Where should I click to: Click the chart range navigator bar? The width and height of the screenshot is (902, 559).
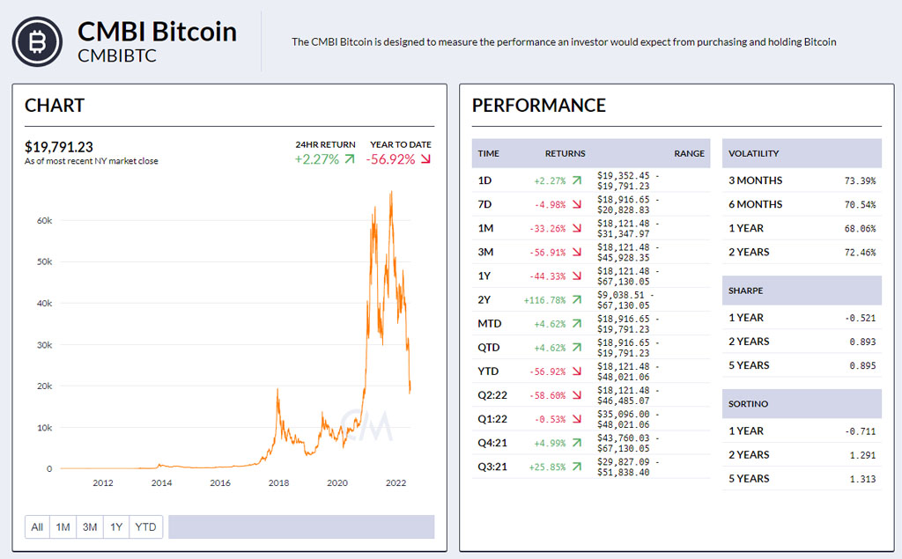(301, 526)
